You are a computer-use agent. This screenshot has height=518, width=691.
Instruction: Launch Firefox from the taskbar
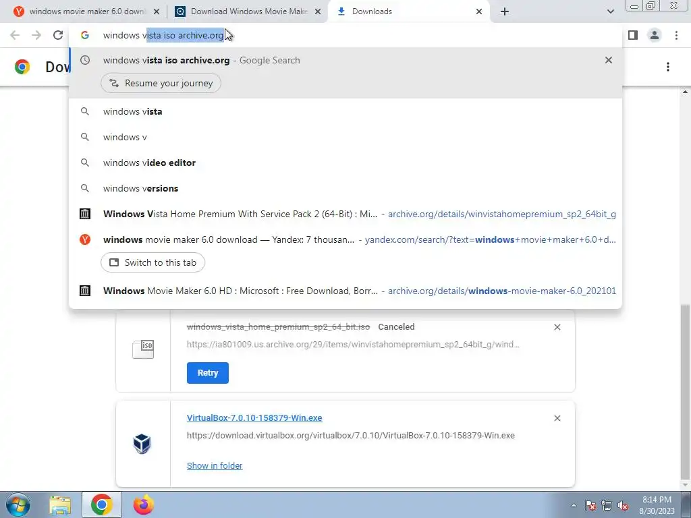[143, 505]
